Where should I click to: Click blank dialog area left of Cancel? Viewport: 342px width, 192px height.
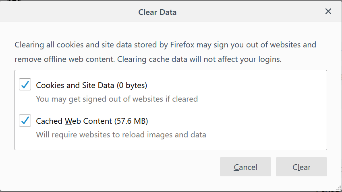pos(109,167)
